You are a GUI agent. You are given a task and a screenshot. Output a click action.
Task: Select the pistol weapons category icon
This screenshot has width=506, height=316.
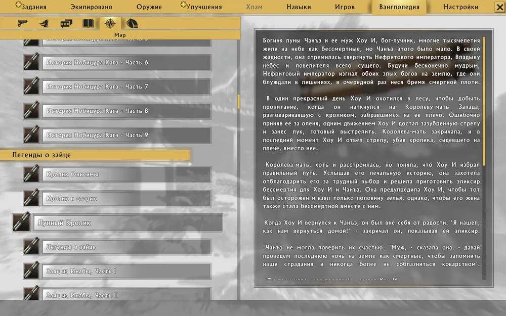tap(22, 23)
